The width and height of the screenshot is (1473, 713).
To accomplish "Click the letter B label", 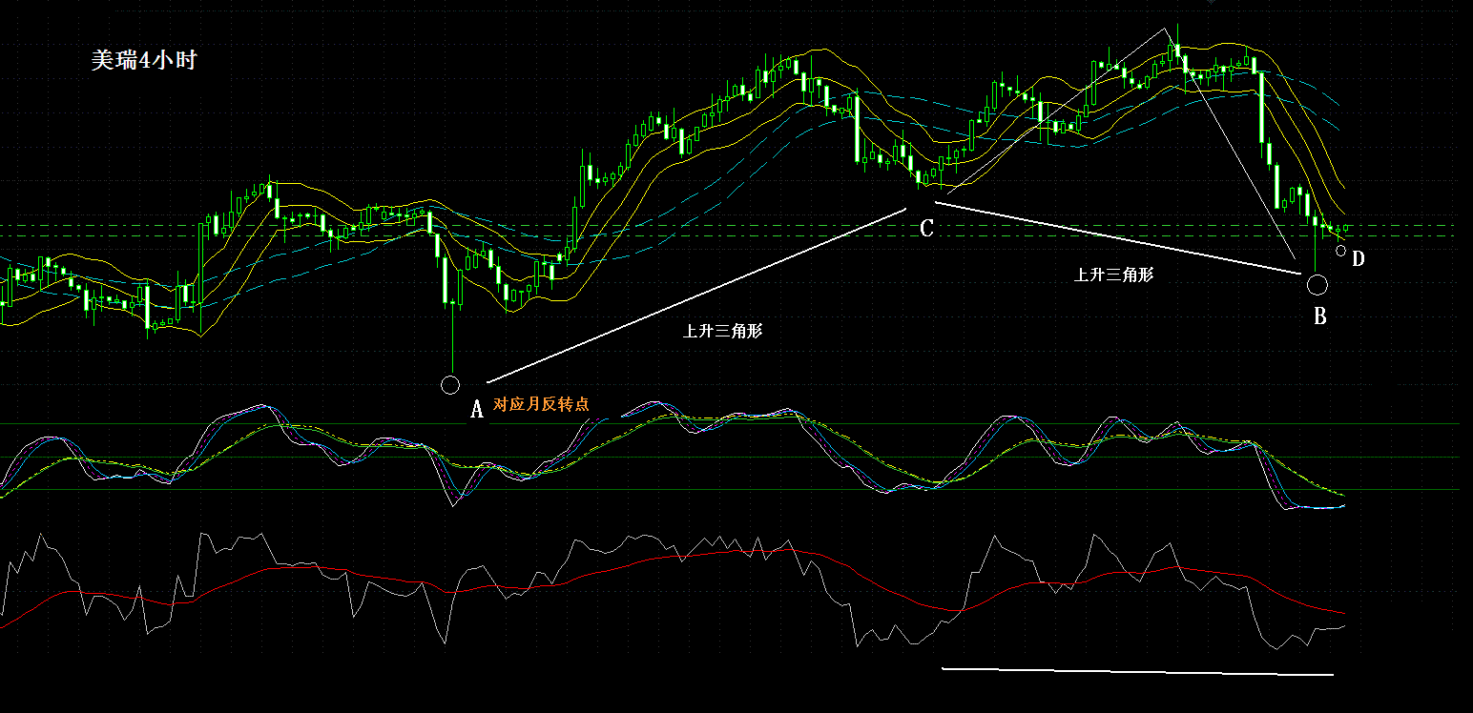I will coord(1320,316).
